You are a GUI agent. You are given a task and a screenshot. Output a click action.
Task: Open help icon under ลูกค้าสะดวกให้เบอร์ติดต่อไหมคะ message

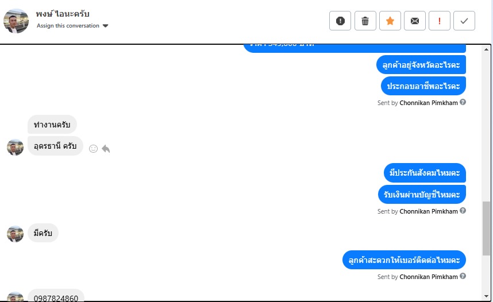[463, 276]
